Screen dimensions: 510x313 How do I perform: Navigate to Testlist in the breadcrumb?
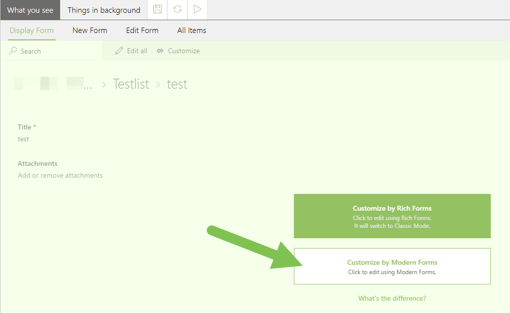[x=131, y=84]
